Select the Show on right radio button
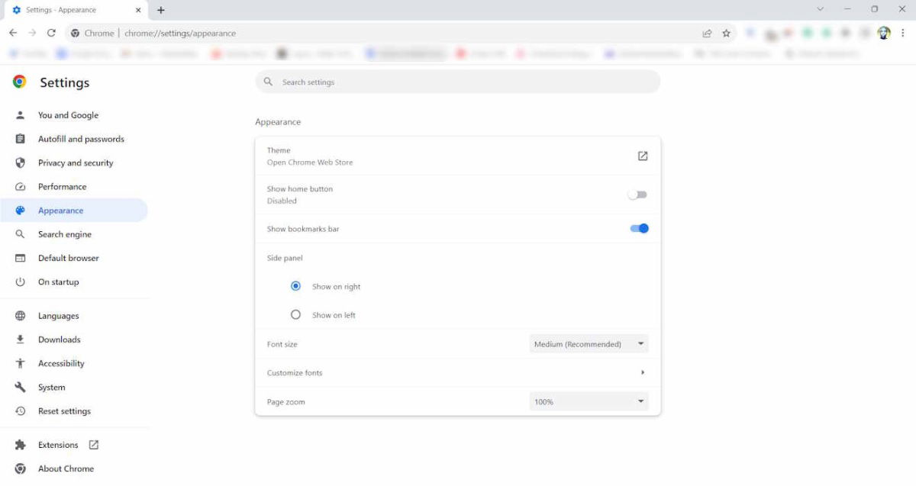The height and width of the screenshot is (486, 916). coord(295,286)
